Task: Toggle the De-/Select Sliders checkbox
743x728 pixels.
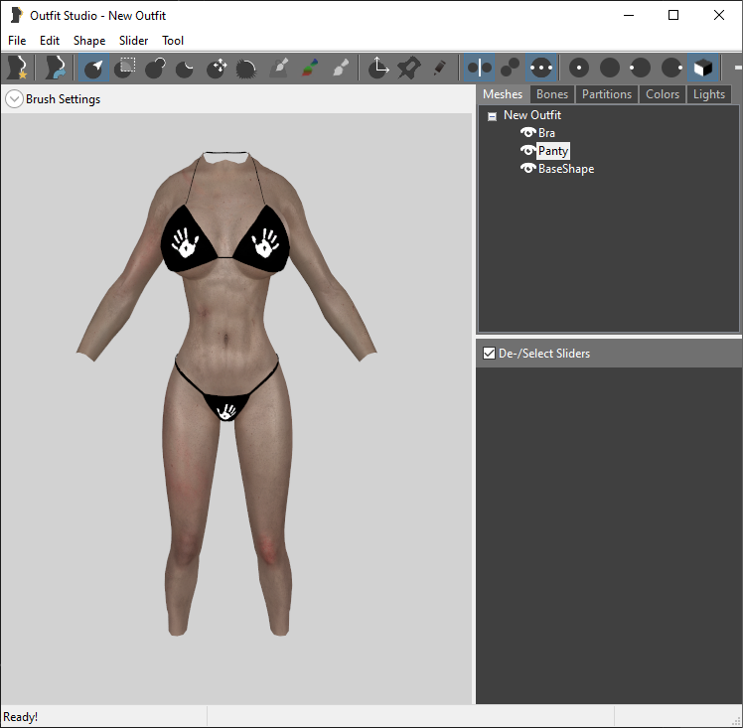Action: 489,354
